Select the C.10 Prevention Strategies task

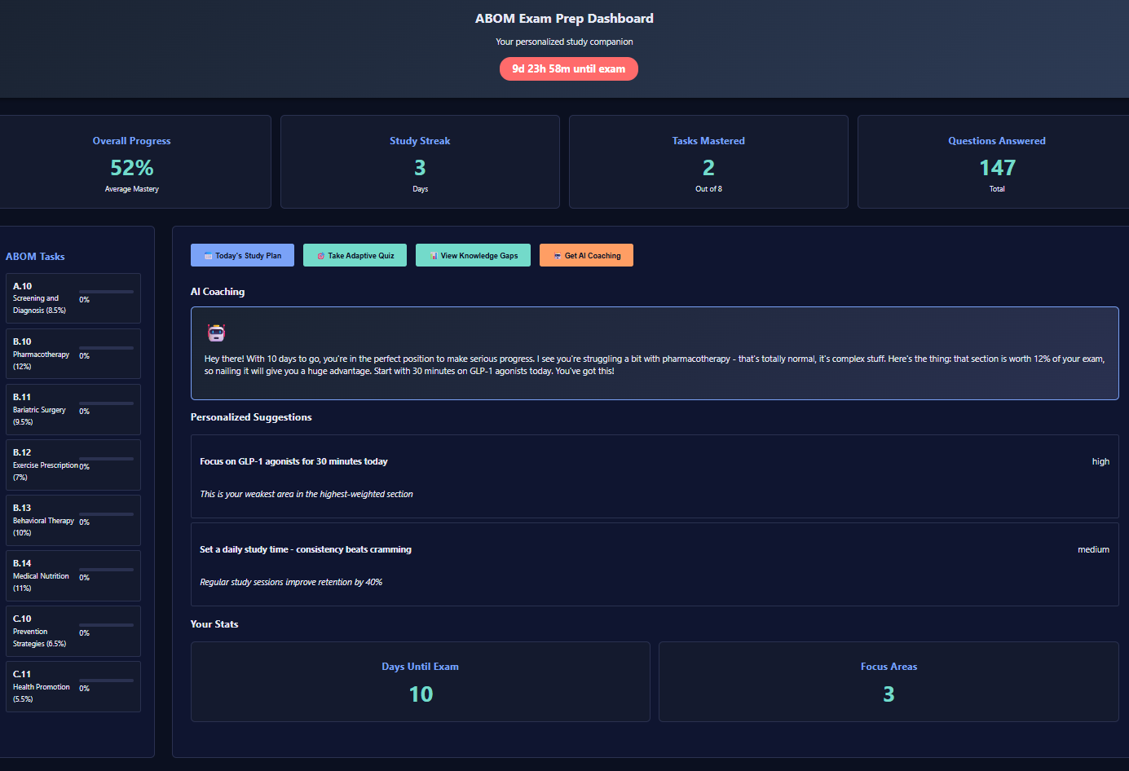[73, 631]
